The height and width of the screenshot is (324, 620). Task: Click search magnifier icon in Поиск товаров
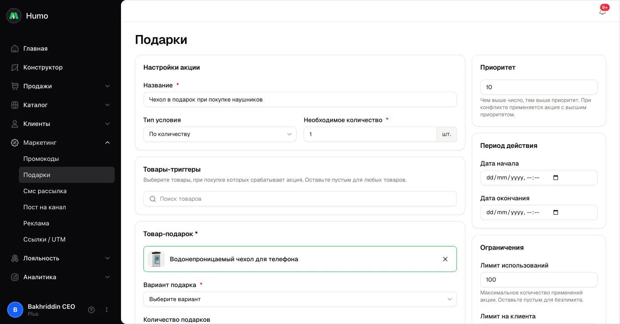pyautogui.click(x=153, y=199)
